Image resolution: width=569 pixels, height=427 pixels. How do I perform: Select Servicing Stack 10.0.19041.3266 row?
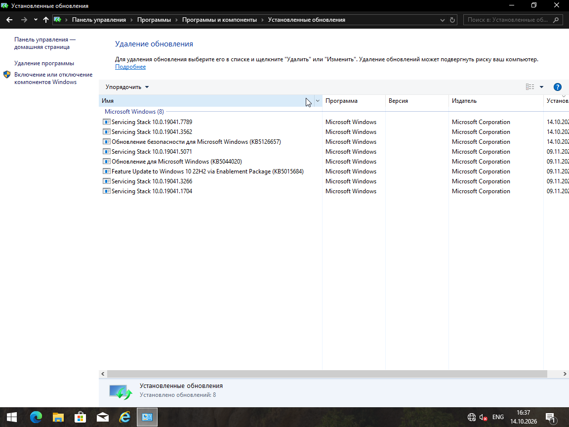pyautogui.click(x=334, y=181)
